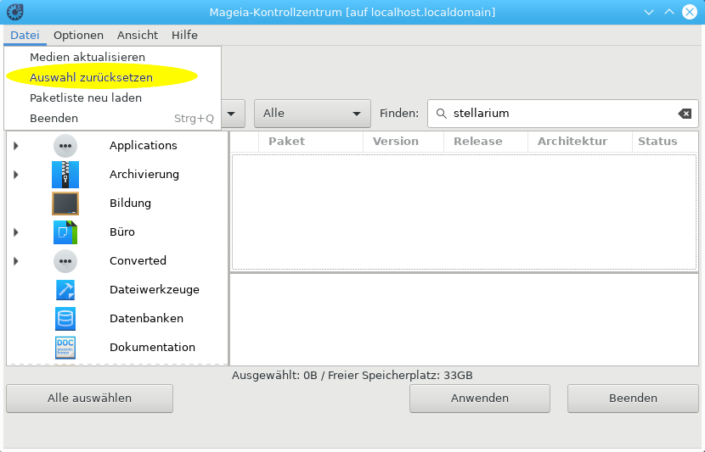This screenshot has width=705, height=452.
Task: Click the Mageia logo in title bar
Action: point(14,12)
